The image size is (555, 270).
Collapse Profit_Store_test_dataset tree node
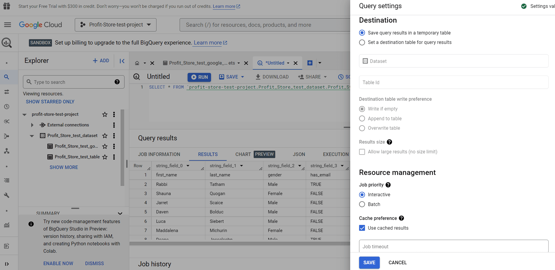pos(32,136)
